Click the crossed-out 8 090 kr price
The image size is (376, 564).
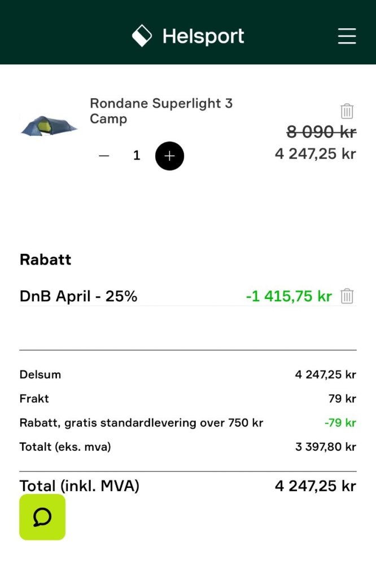[321, 132]
